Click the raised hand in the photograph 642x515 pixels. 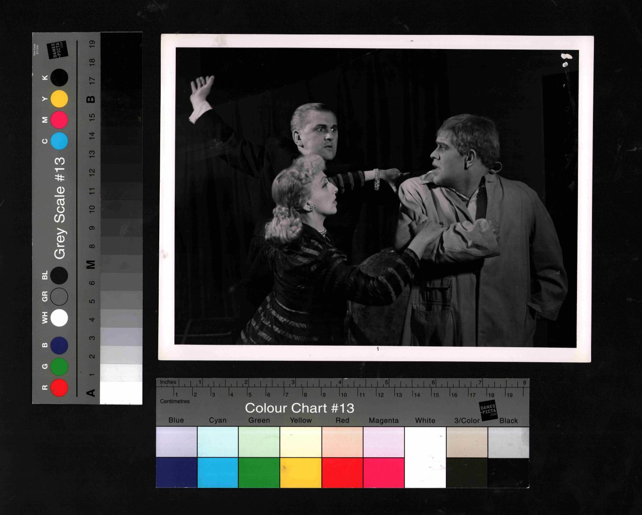[x=201, y=91]
